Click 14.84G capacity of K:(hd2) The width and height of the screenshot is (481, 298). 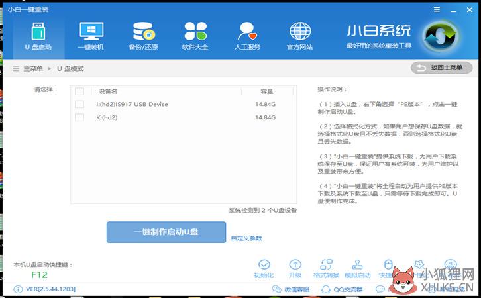266,117
